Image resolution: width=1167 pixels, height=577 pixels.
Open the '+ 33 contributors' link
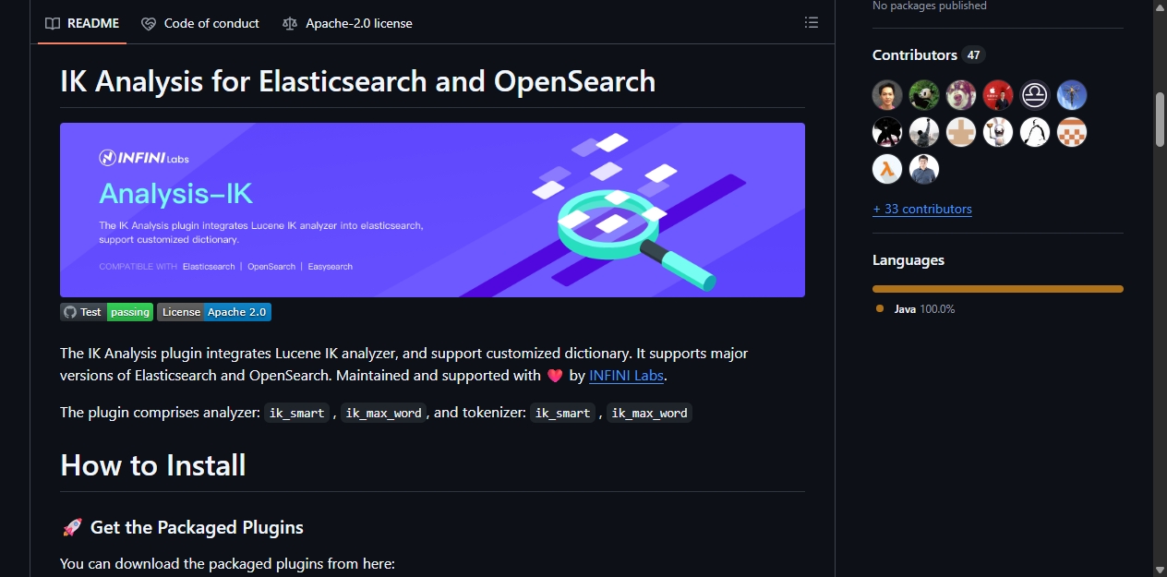click(922, 210)
